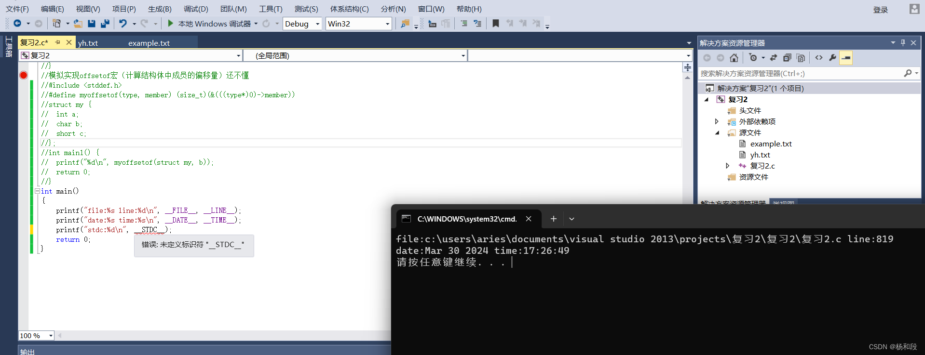The image size is (925, 355).
Task: Open the 工具(T) menu
Action: tap(271, 9)
